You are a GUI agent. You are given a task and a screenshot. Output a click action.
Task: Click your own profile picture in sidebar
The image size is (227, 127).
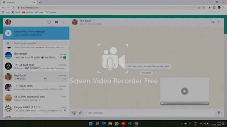8,22
